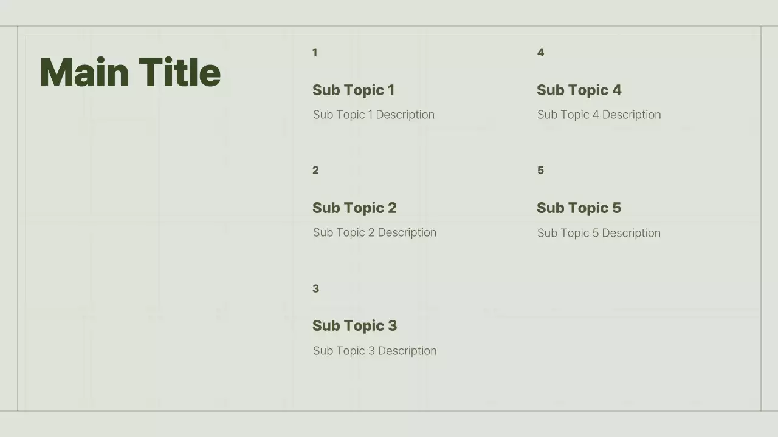
Task: Select the Sub Topic 3 heading
Action: pos(354,326)
